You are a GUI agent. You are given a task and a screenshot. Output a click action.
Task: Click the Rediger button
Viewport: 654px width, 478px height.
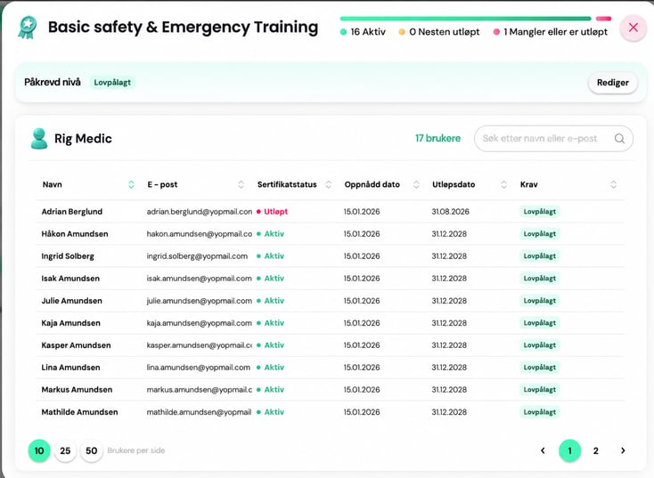pyautogui.click(x=613, y=83)
